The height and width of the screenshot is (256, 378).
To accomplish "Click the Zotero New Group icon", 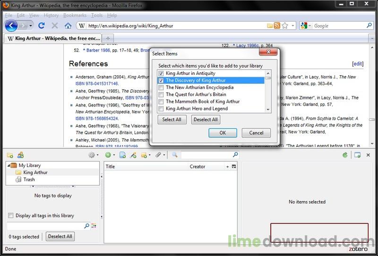I will pos(20,155).
